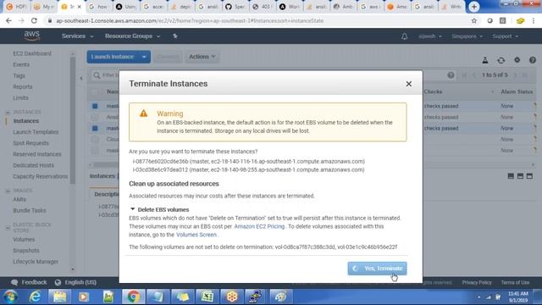Open the account user dropdown
Screen dimensions: 542x305
[430, 36]
